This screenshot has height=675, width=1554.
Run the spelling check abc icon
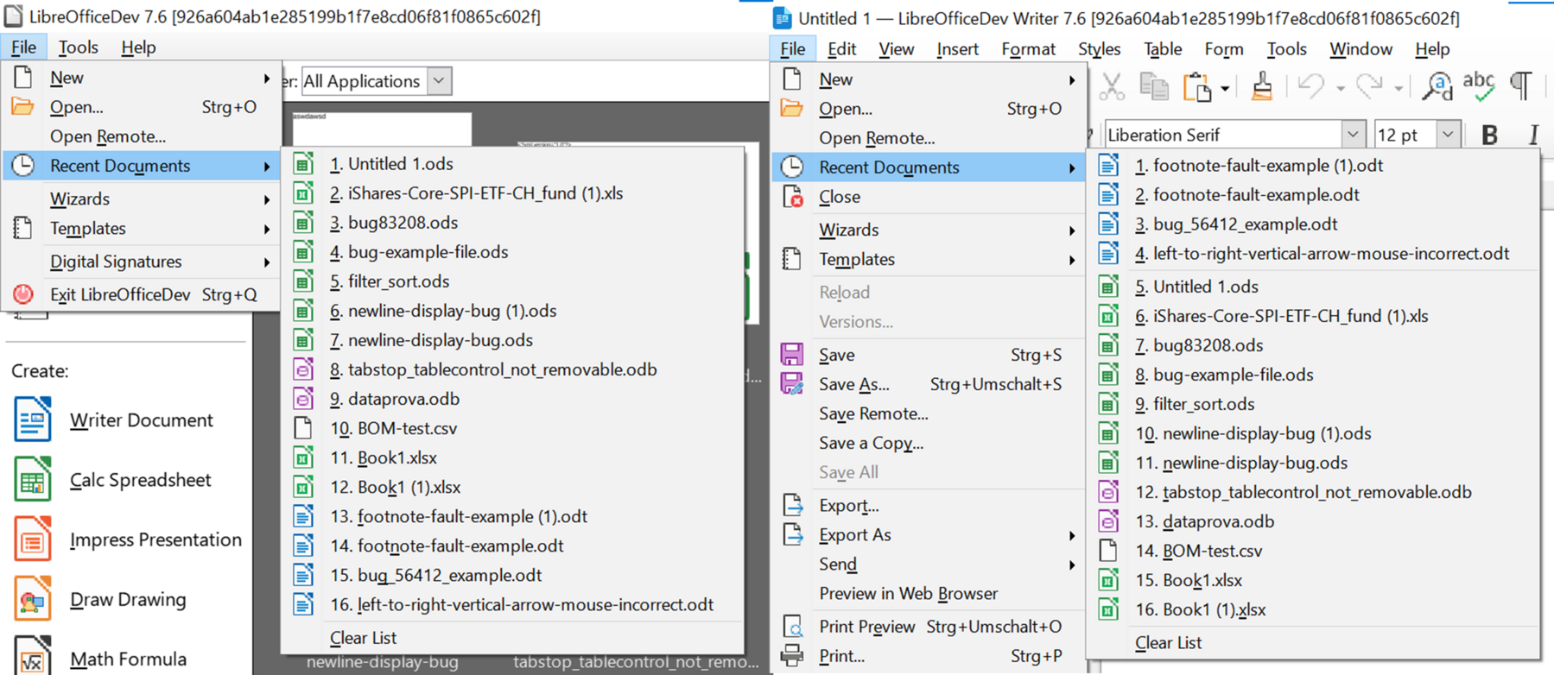point(1479,86)
